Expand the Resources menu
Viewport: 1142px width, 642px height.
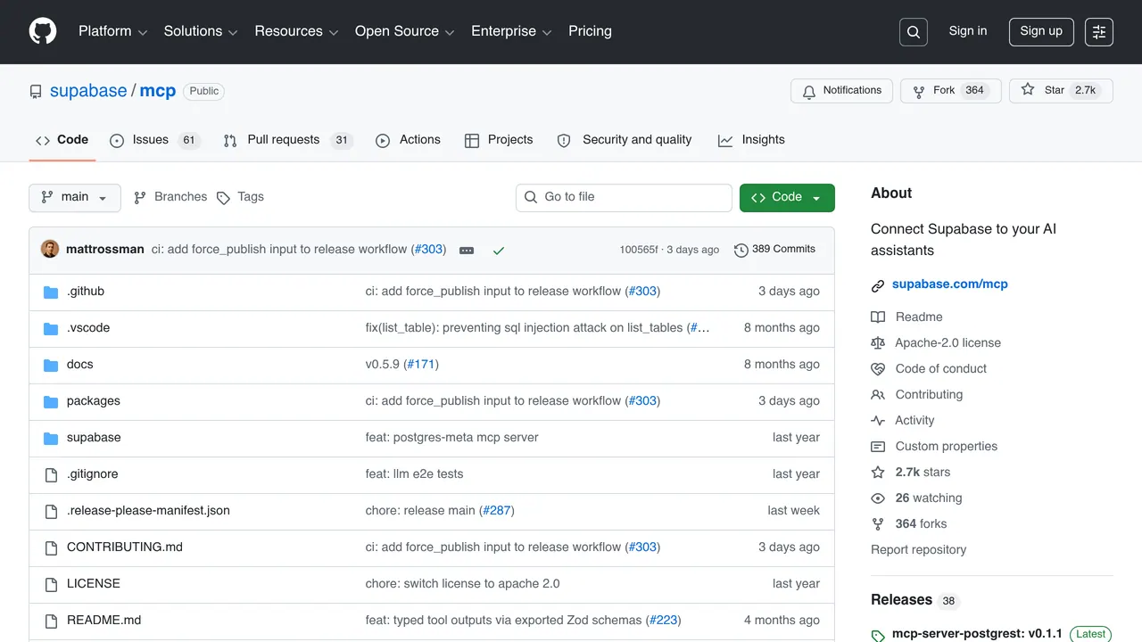point(296,31)
